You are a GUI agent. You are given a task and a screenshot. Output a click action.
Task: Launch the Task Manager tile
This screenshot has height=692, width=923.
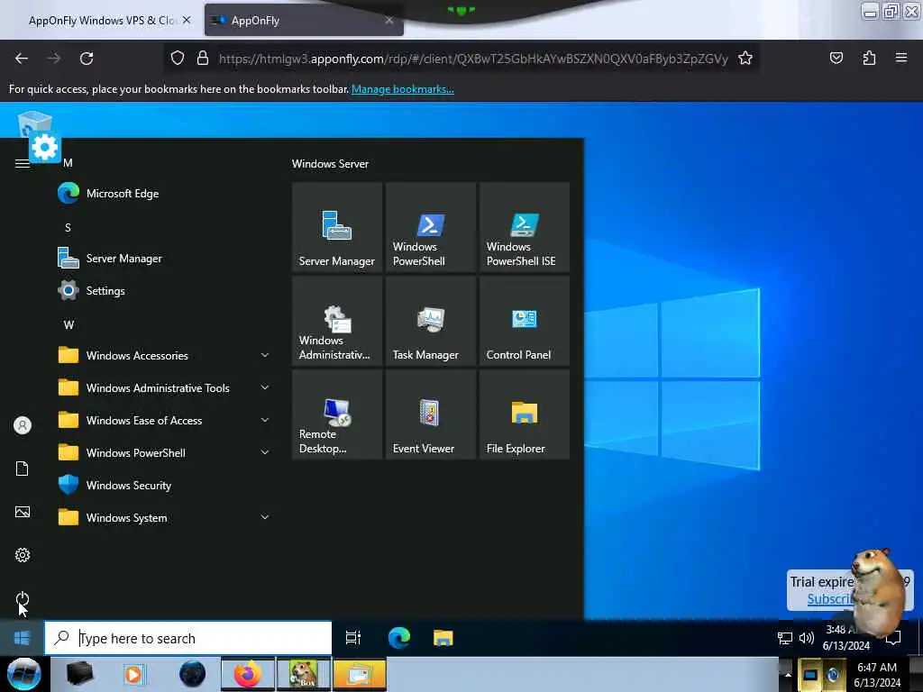(430, 321)
